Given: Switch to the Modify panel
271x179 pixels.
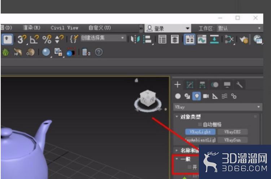Looking at the screenshot, I should 190,85.
